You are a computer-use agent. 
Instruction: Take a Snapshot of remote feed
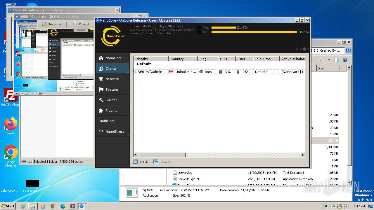[x=52, y=24]
